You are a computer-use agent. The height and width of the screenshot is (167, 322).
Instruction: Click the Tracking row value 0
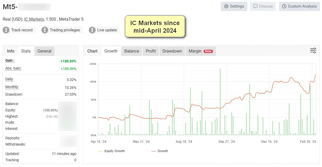(x=75, y=160)
